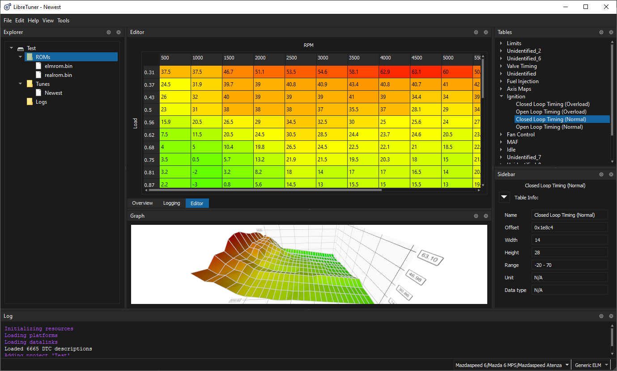Select the Editor tab
Viewport: 617px width, 371px height.
tap(197, 203)
